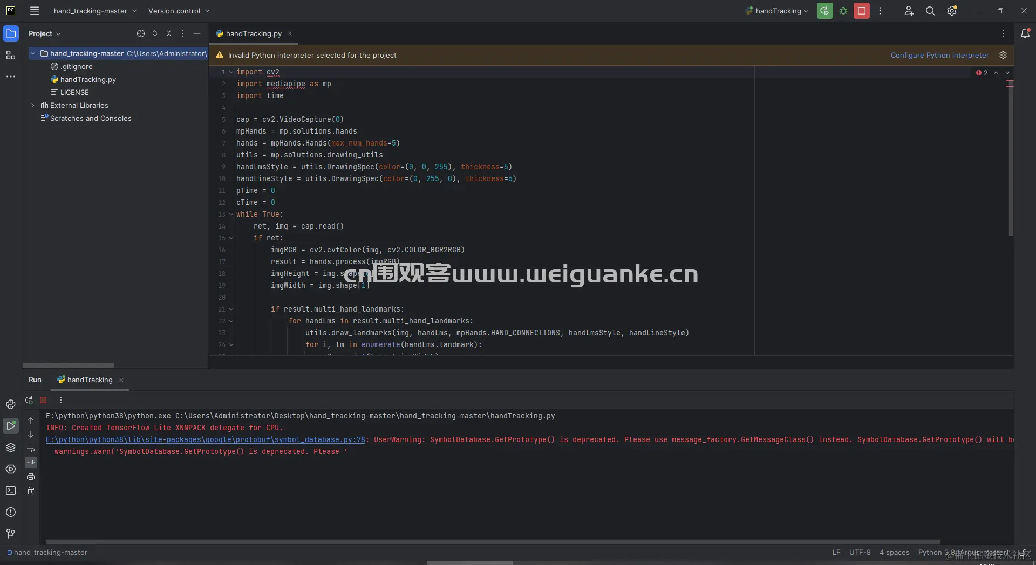
Task: Open the handTracking run configuration dropdown
Action: tap(777, 11)
